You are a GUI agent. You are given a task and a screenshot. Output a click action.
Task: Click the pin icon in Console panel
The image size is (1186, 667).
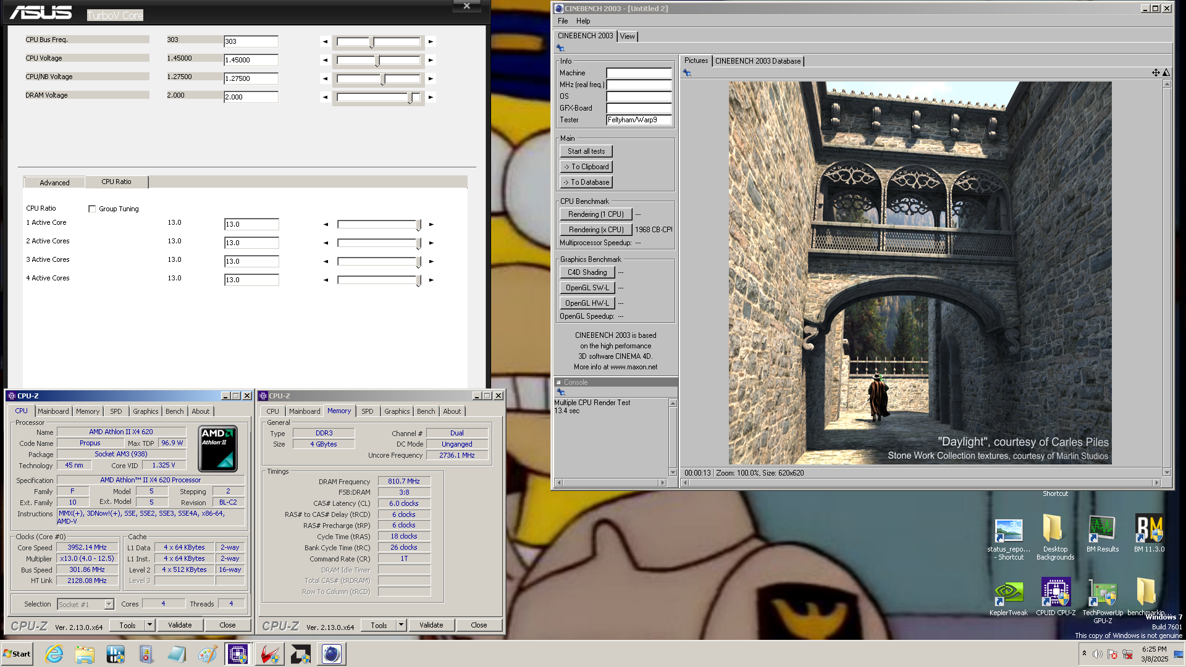(x=561, y=392)
